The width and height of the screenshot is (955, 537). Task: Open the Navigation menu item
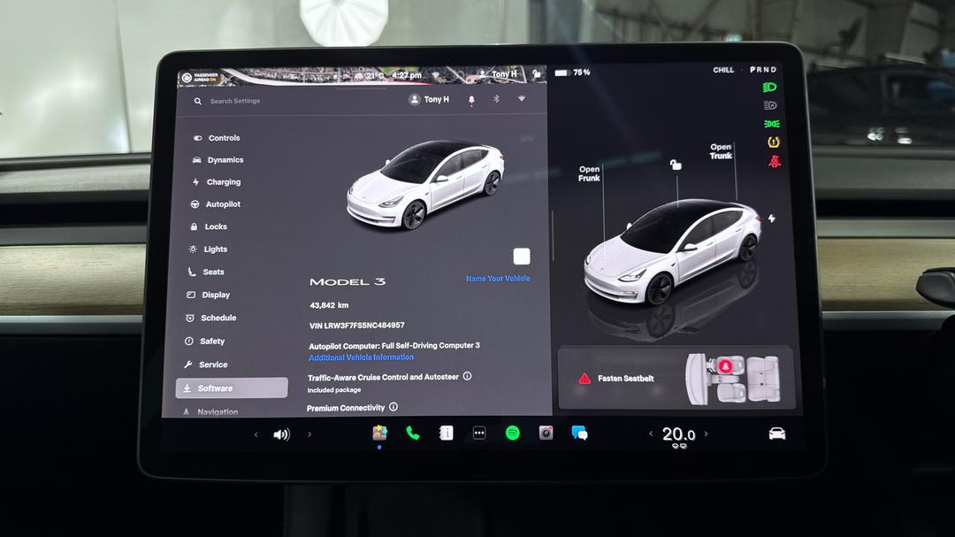(210, 411)
